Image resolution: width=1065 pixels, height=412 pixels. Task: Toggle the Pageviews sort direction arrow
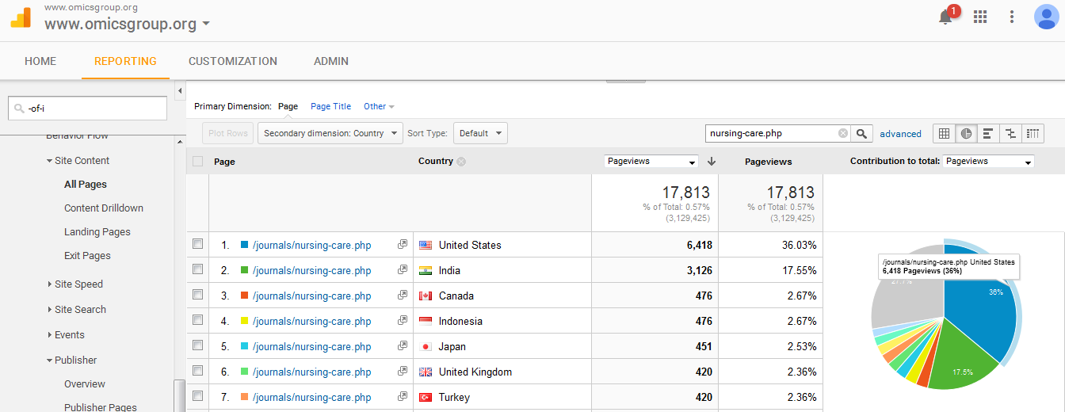(x=712, y=161)
